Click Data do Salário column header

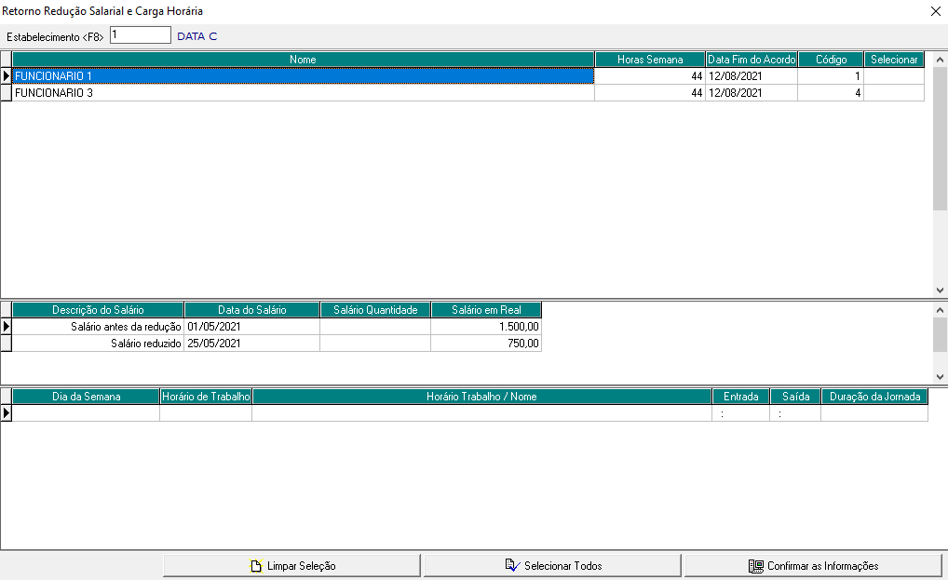[x=252, y=310]
